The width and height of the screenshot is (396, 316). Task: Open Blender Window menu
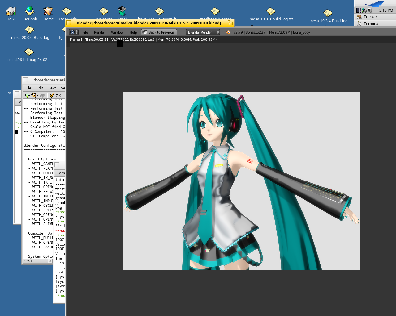[117, 32]
